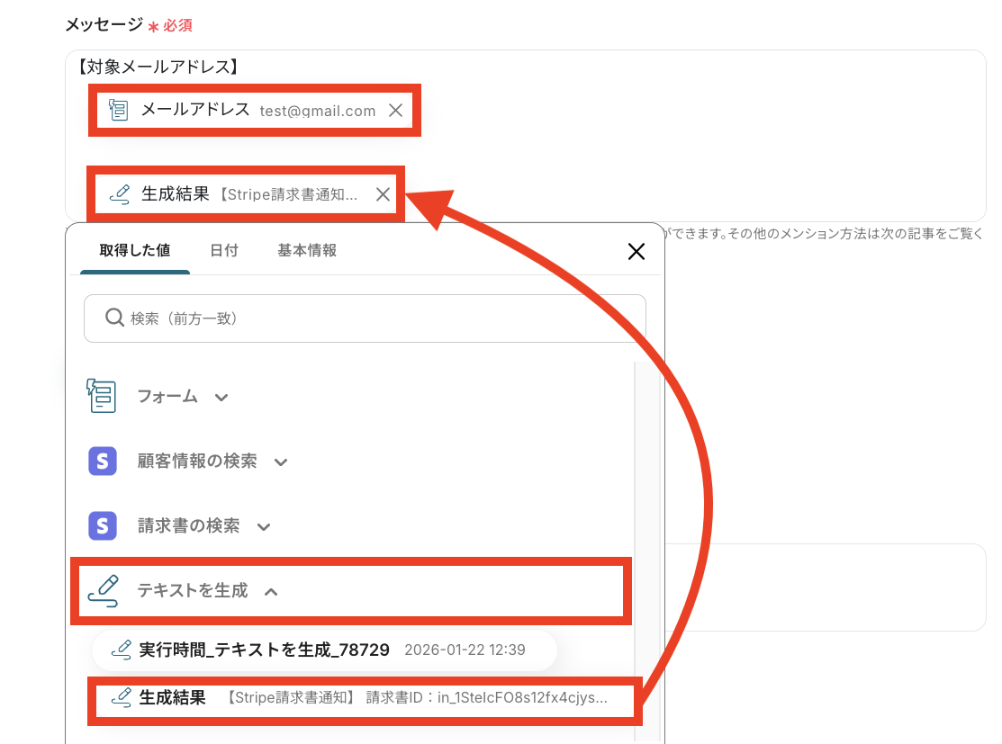Expand the フォーム section chevron

coord(221,398)
